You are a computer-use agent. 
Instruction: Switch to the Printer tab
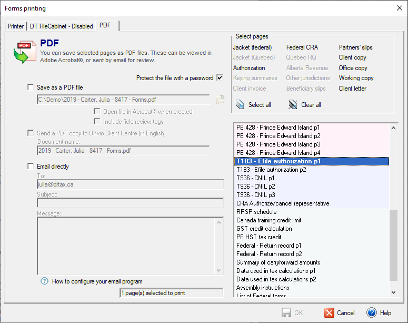[16, 26]
